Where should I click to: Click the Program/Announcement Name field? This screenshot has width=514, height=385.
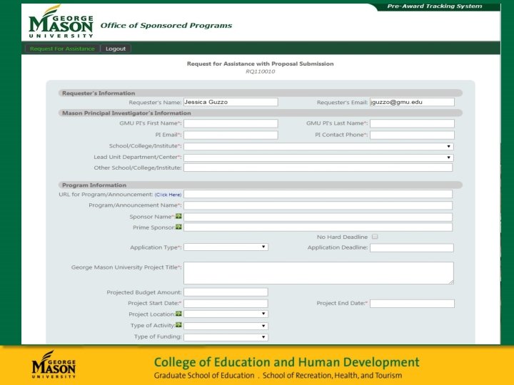point(318,205)
